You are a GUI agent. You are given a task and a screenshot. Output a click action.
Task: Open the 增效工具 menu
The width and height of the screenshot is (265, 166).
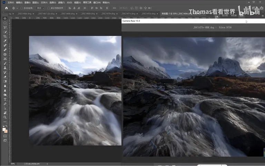87,2
